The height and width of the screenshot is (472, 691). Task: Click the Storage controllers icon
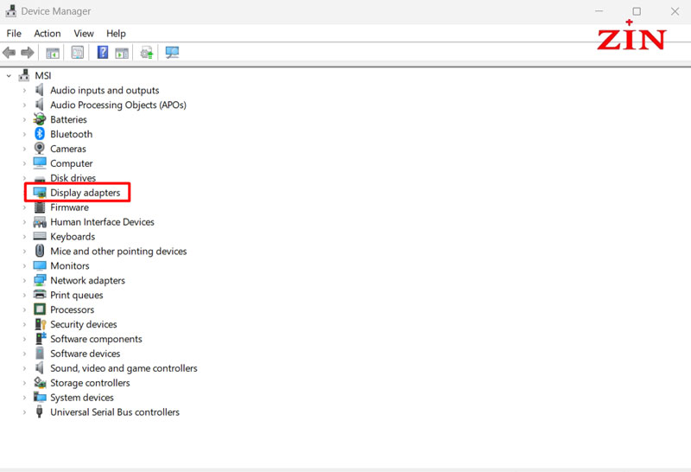pyautogui.click(x=40, y=382)
